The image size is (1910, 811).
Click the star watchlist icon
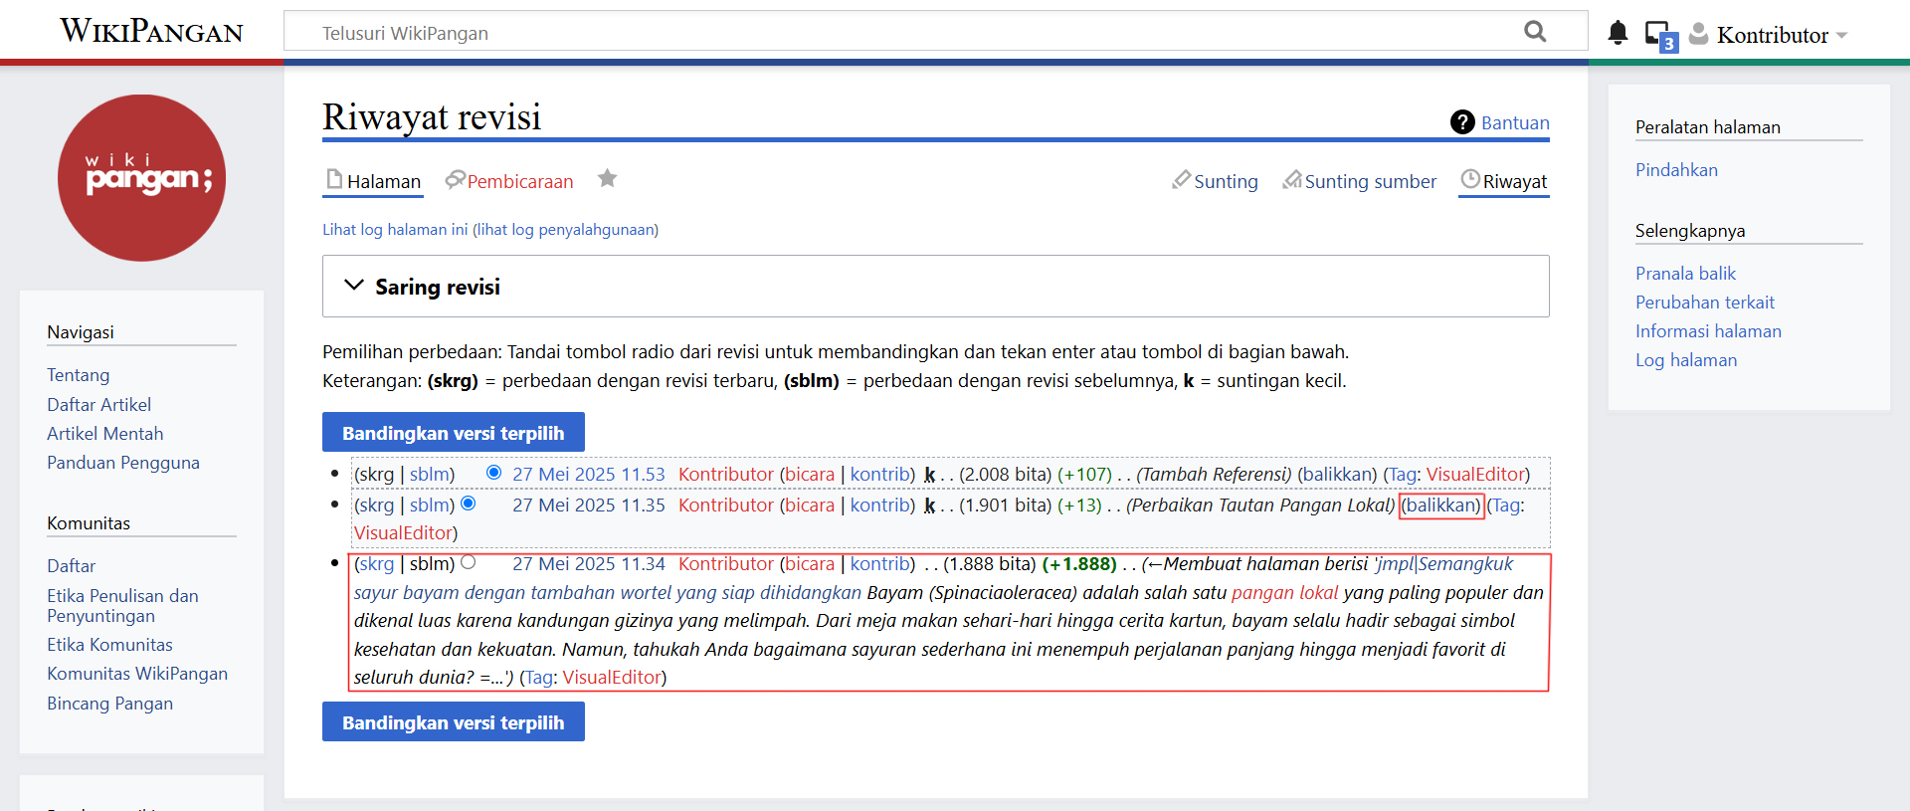tap(607, 179)
